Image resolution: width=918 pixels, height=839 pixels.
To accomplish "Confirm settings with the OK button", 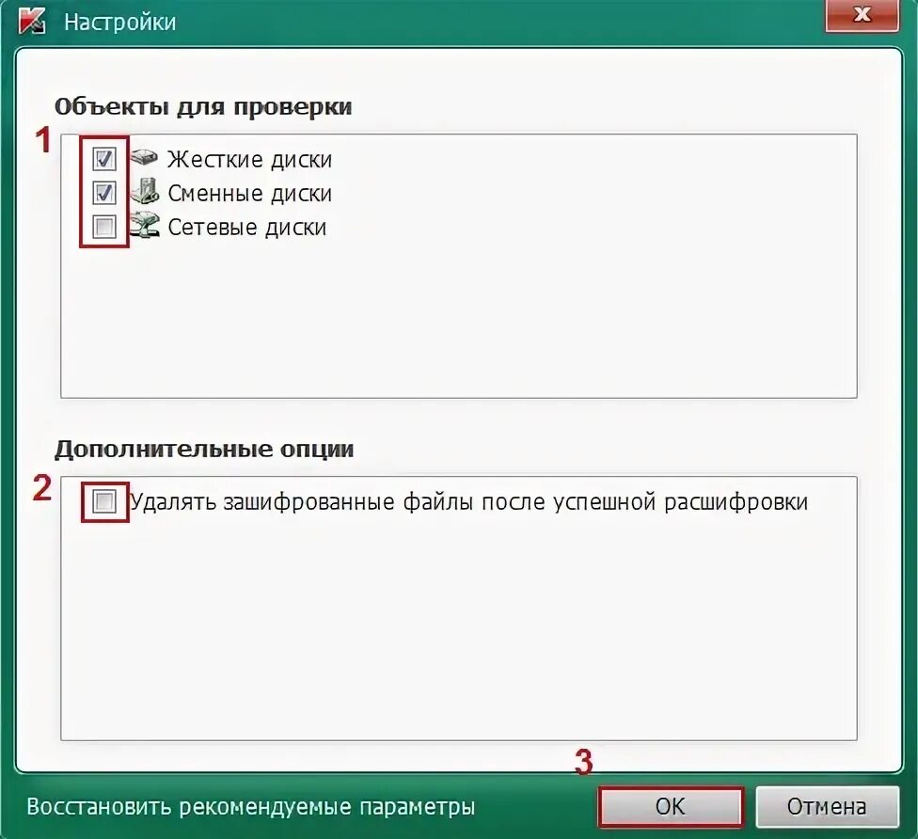I will tap(671, 807).
